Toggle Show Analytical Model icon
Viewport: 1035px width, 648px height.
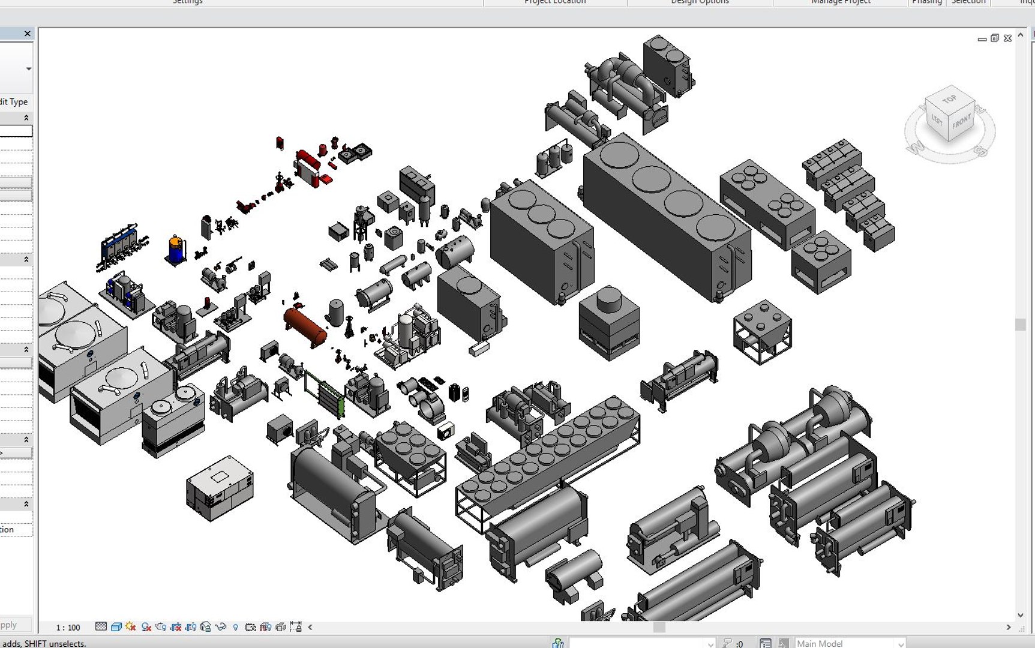(x=265, y=627)
